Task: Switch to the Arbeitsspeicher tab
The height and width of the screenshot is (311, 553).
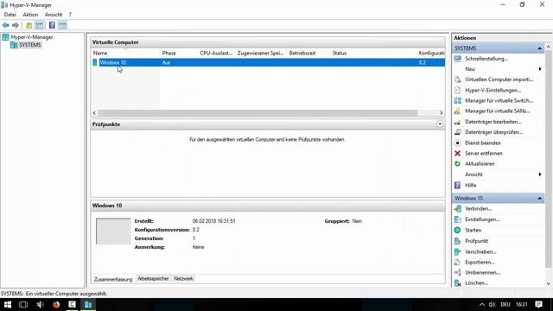Action: (153, 278)
